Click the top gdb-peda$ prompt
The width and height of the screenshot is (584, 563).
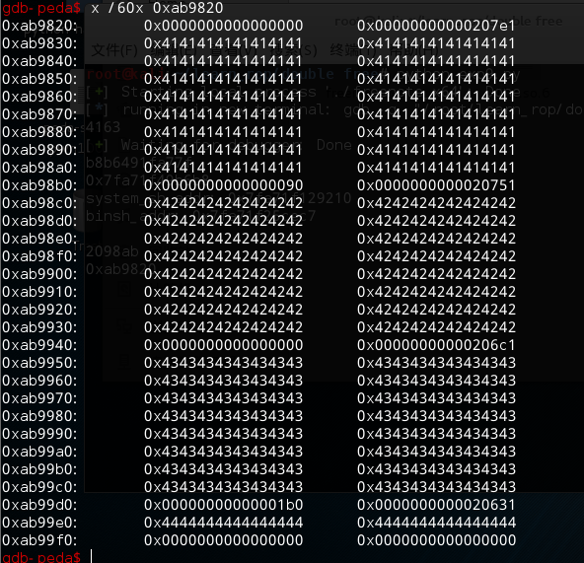[x=41, y=8]
